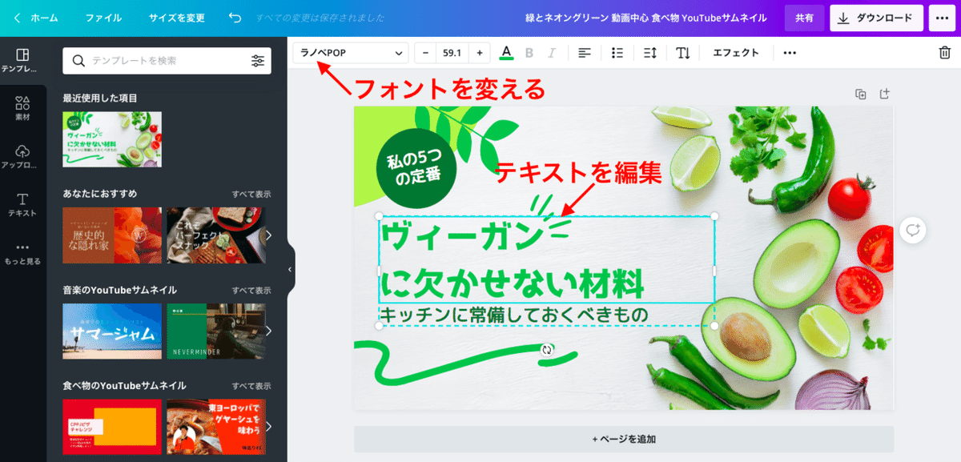Click the vertical text (T↓) icon

pyautogui.click(x=683, y=52)
